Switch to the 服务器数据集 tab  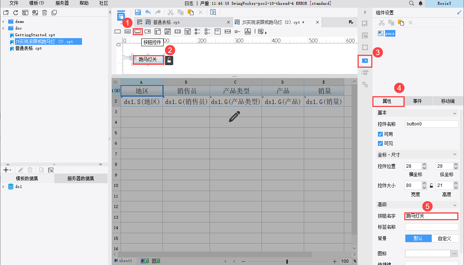[x=80, y=178]
